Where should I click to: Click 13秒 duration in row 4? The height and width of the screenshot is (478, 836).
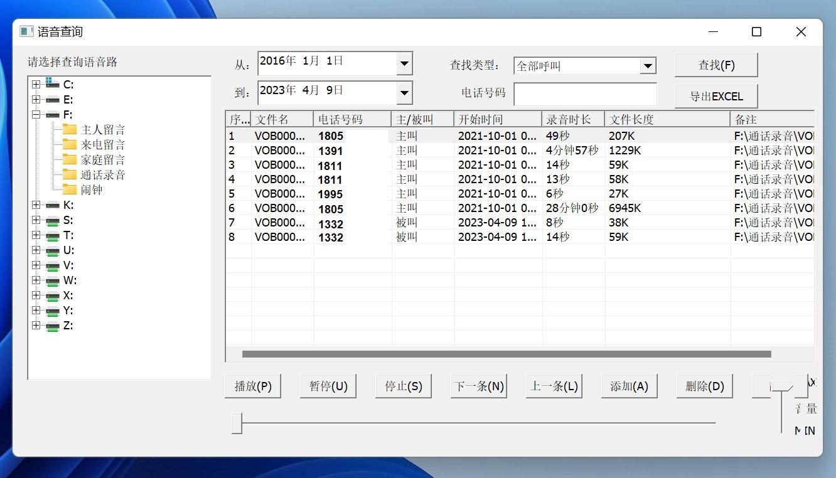pyautogui.click(x=557, y=179)
